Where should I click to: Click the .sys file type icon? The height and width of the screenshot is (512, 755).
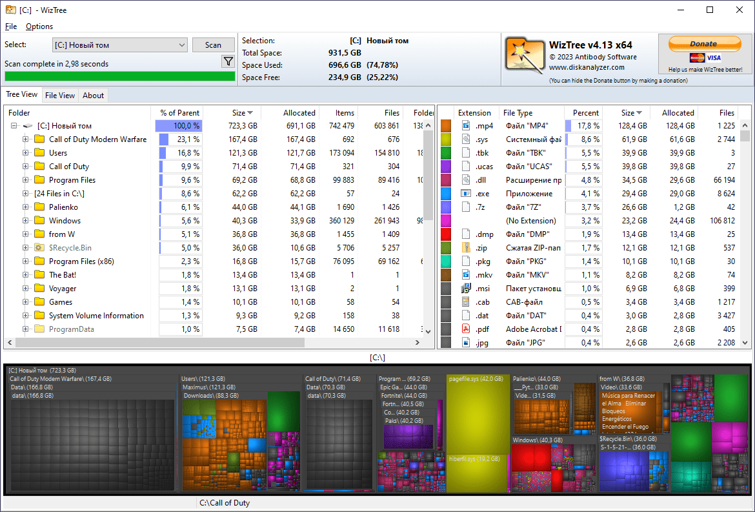pos(466,139)
